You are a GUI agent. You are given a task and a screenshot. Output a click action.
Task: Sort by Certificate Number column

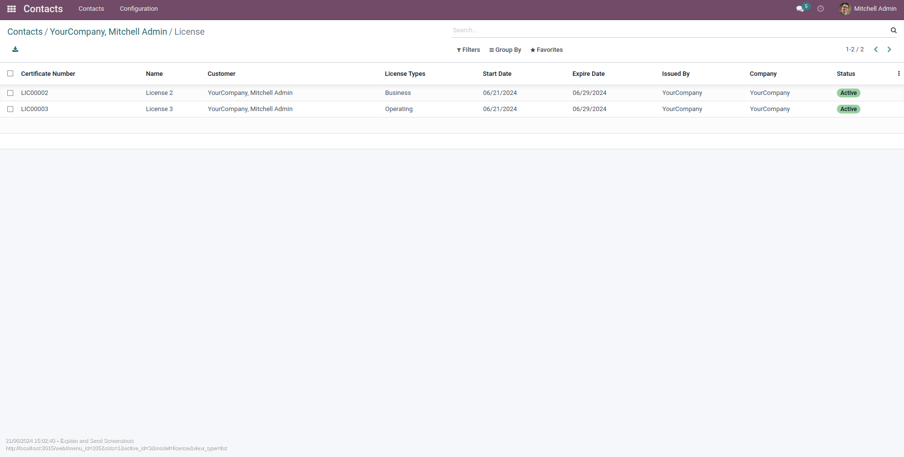48,74
